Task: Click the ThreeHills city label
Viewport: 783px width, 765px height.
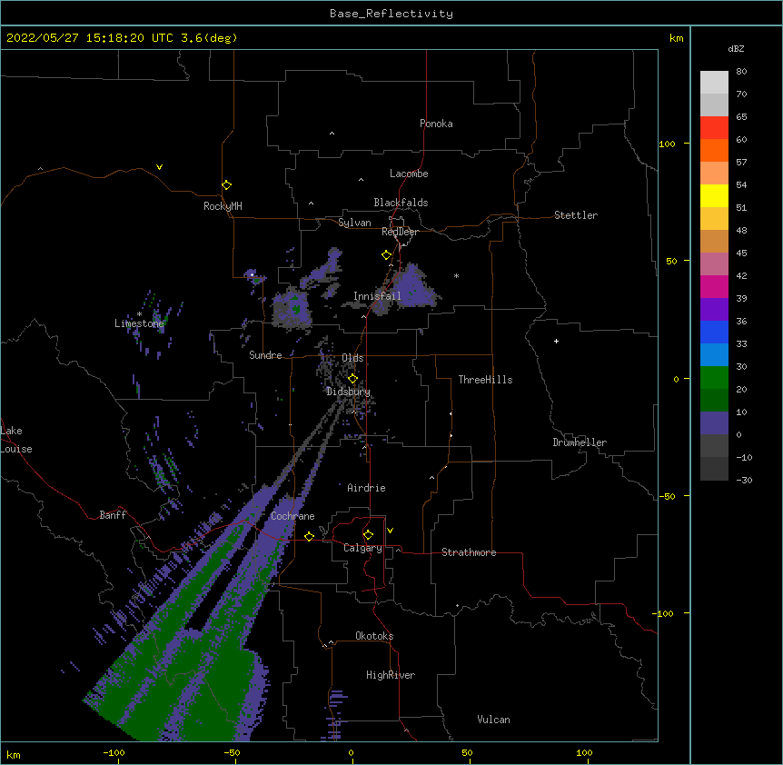Action: 485,380
